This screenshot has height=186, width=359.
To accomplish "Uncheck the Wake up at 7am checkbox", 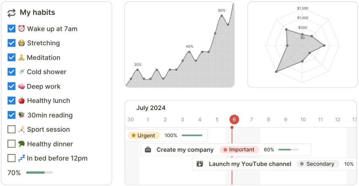I will pos(12,28).
